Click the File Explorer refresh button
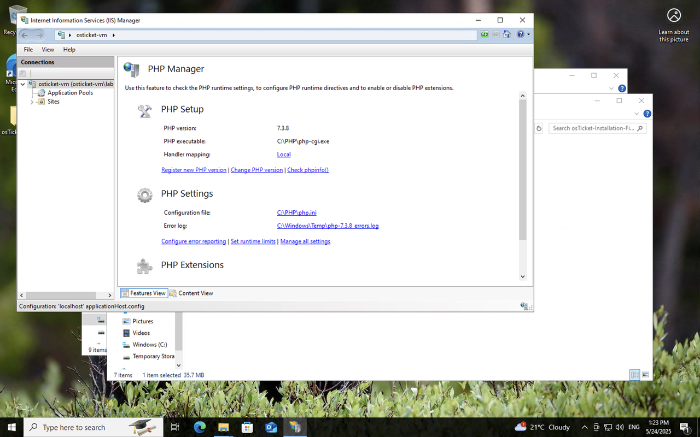700x437 pixels. [539, 128]
